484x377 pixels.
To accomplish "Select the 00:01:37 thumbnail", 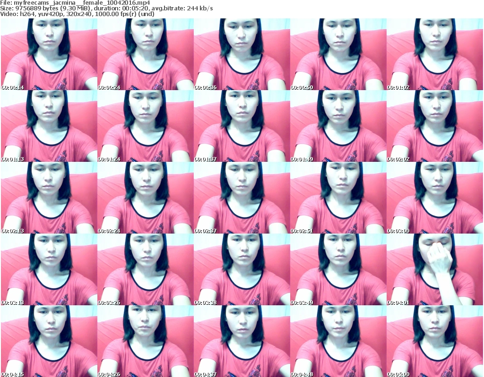I will 242,126.
